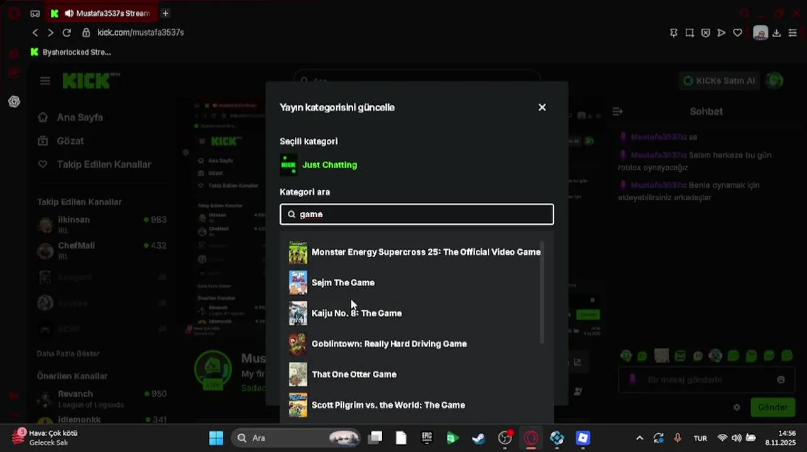Click the microphone tray icon
The image size is (807, 452).
click(678, 438)
